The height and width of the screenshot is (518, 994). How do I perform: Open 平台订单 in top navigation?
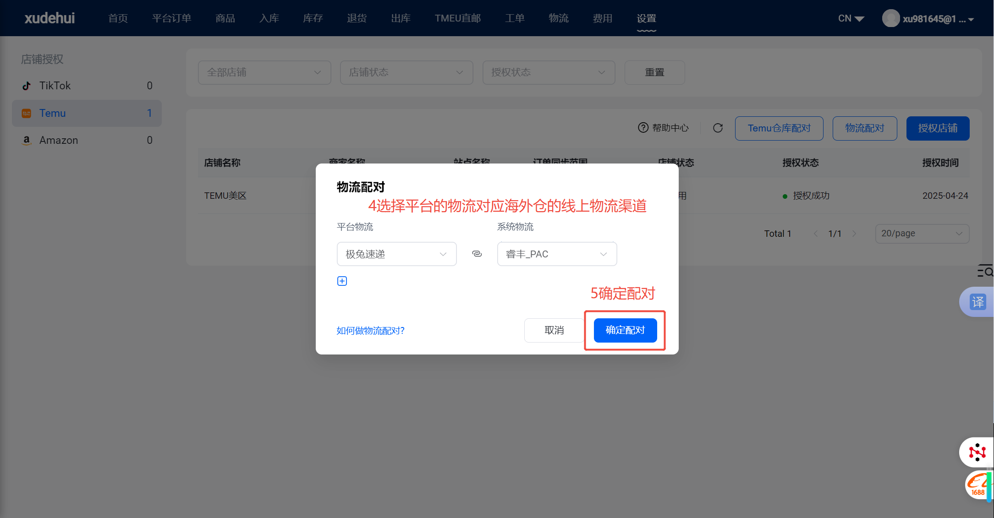point(172,18)
